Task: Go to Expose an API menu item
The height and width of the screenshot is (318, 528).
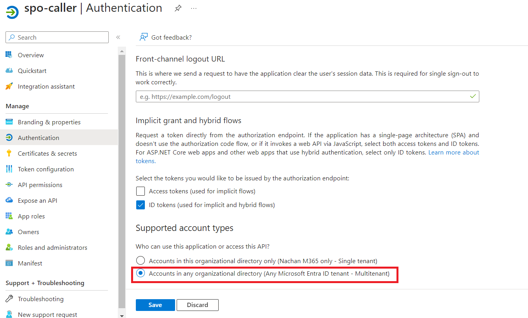Action: (x=37, y=200)
